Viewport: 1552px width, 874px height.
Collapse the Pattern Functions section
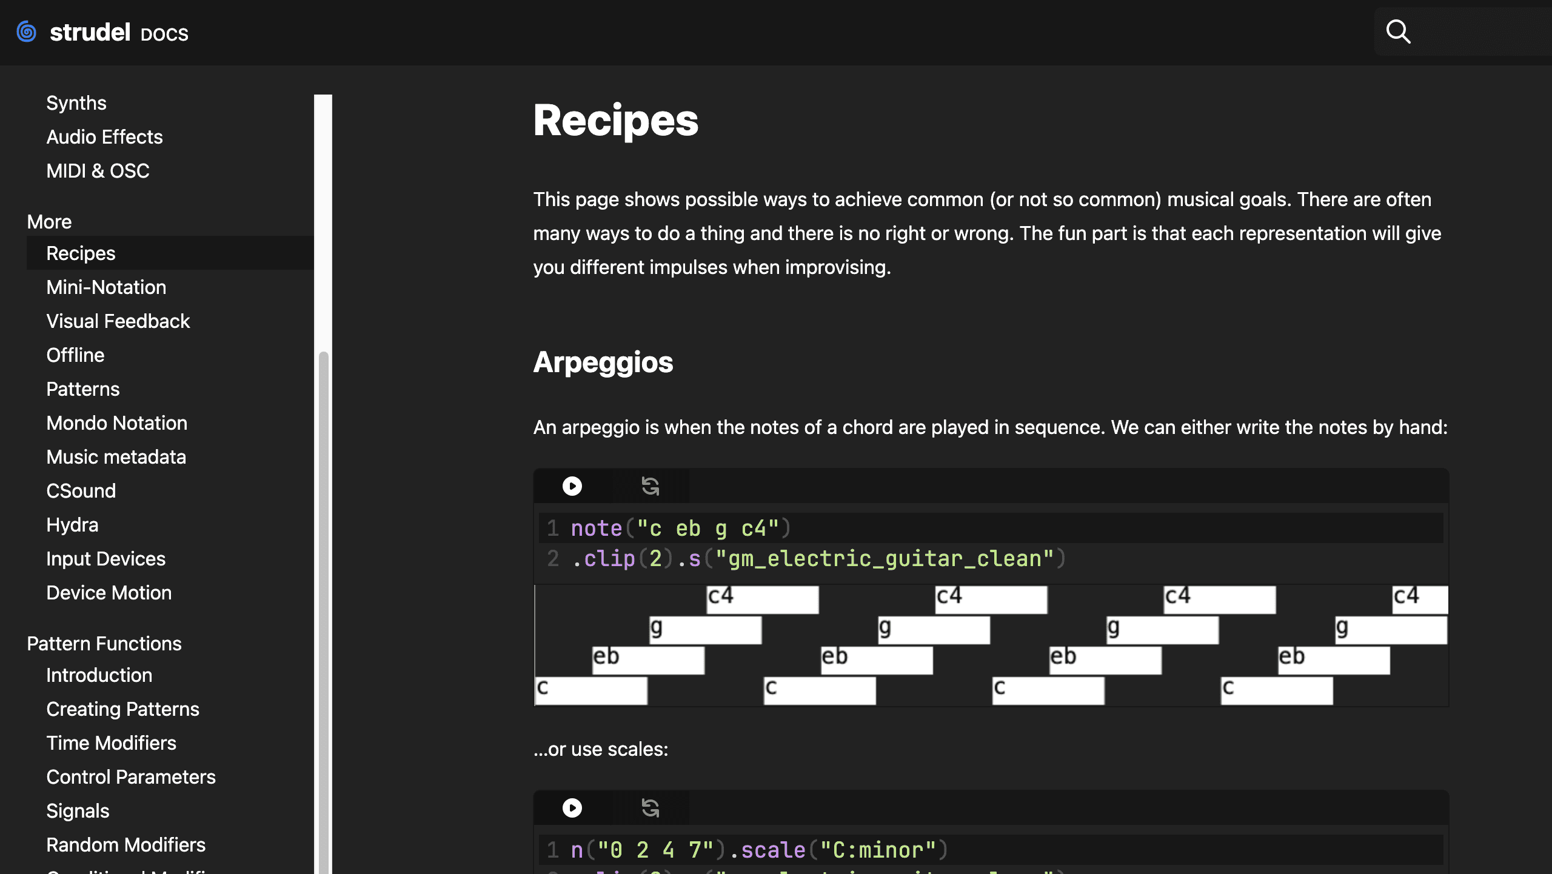tap(104, 643)
